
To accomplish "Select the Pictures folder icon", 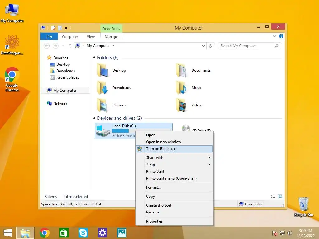I will tap(103, 105).
